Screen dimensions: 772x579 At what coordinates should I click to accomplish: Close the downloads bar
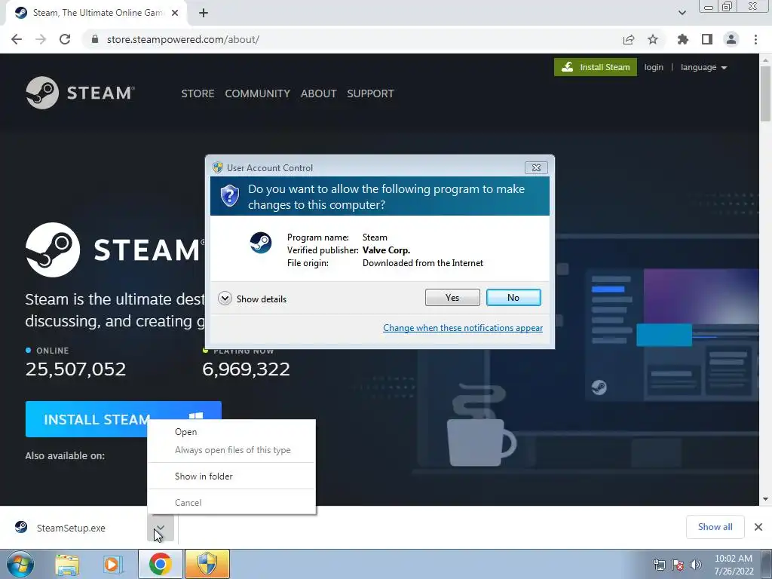click(758, 527)
